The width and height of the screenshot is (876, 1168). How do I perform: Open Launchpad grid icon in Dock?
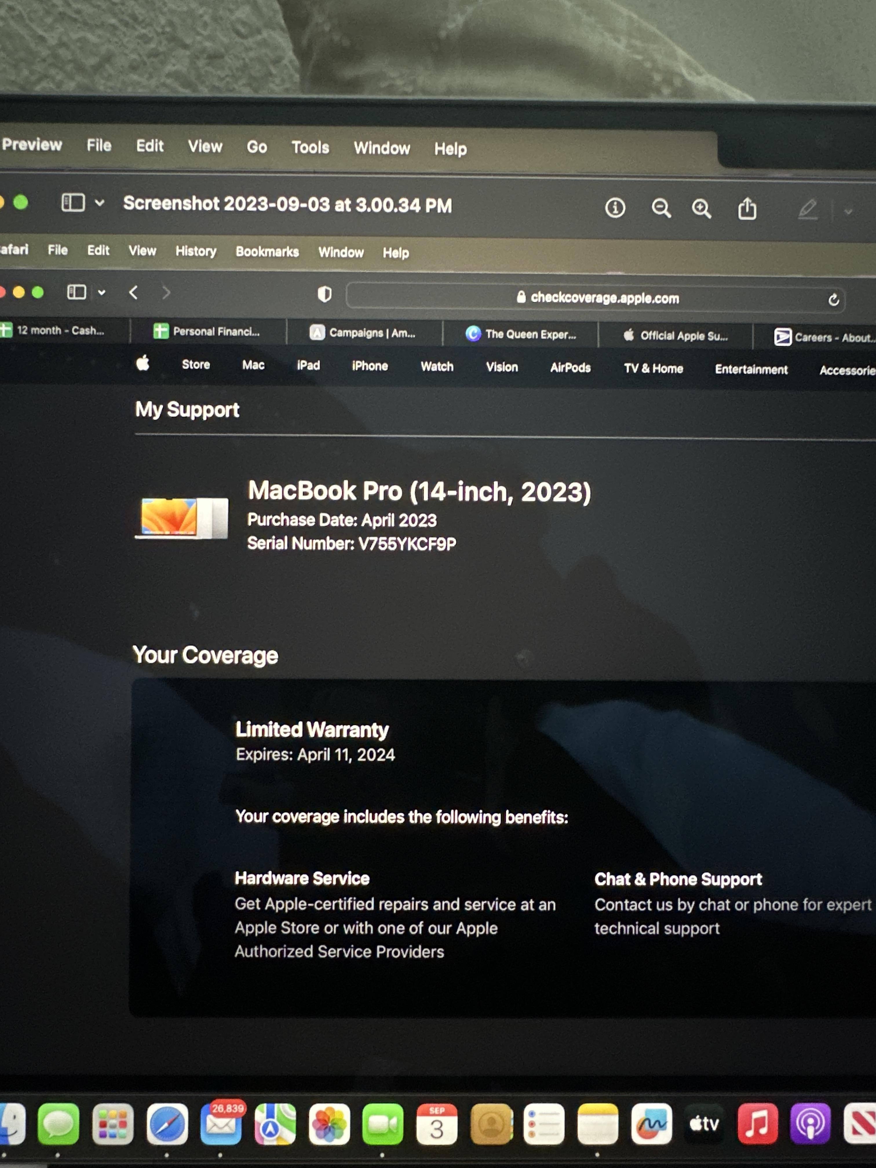click(x=113, y=1124)
